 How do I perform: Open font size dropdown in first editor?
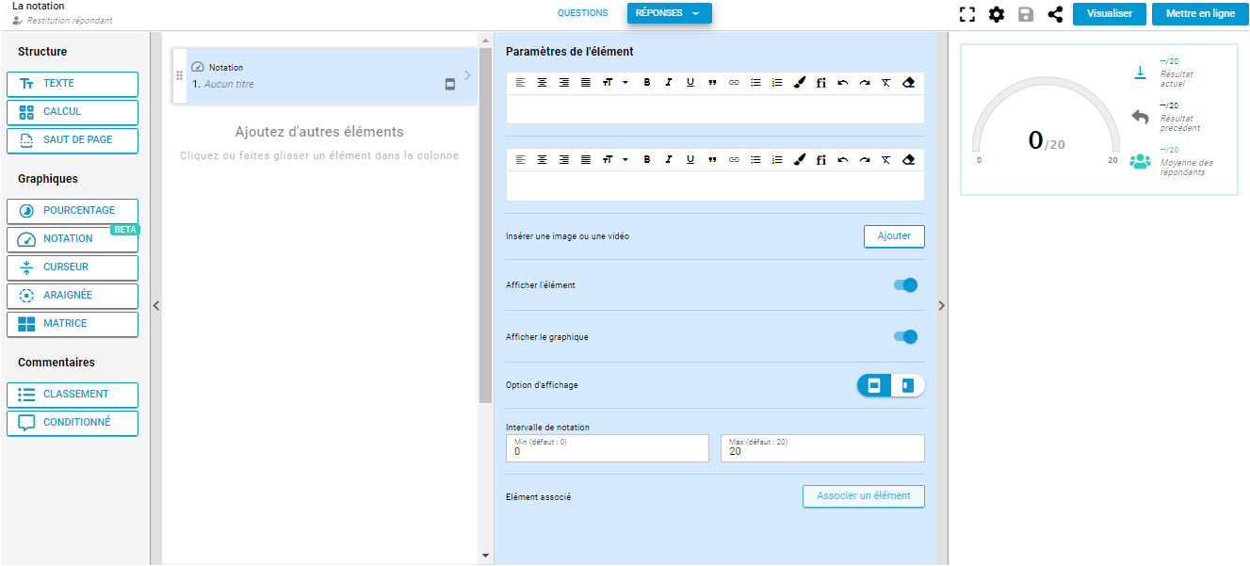[614, 83]
